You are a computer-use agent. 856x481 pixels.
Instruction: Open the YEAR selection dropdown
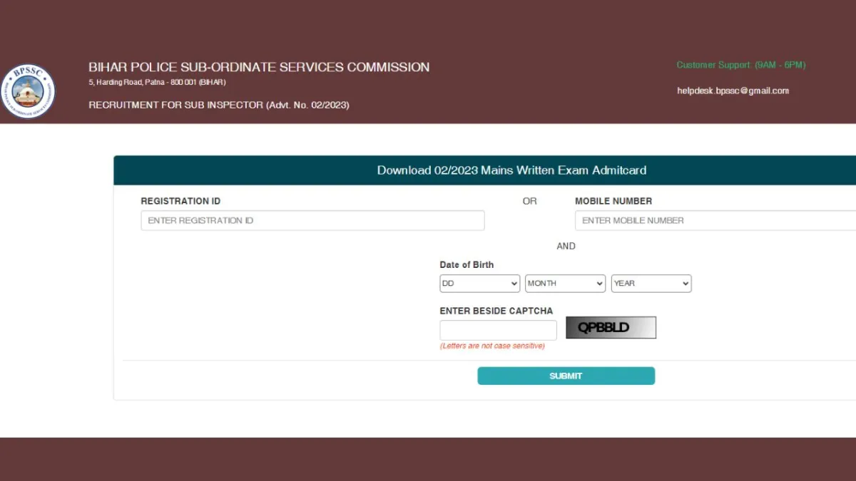click(651, 284)
